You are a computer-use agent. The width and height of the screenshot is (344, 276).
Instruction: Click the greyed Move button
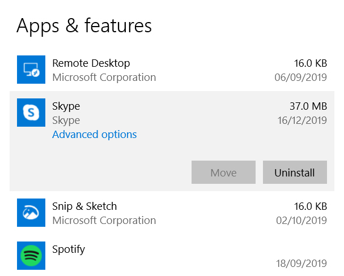(x=223, y=172)
